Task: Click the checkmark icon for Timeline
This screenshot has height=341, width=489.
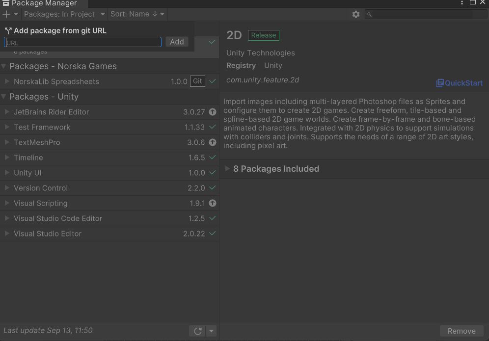Action: pos(213,157)
